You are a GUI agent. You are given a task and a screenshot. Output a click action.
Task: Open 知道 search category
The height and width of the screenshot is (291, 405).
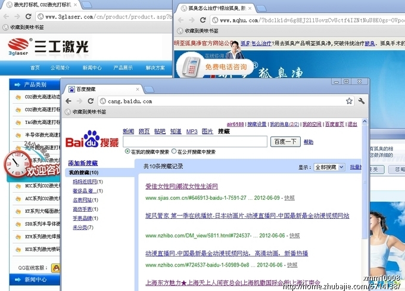click(x=176, y=131)
